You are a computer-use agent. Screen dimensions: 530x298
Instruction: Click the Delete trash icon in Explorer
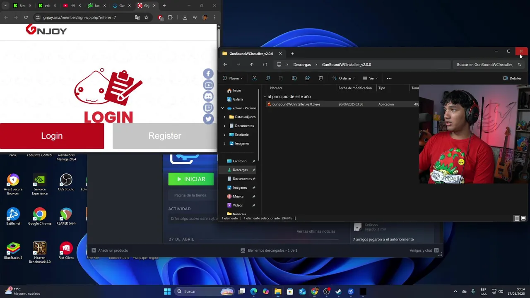tap(320, 78)
